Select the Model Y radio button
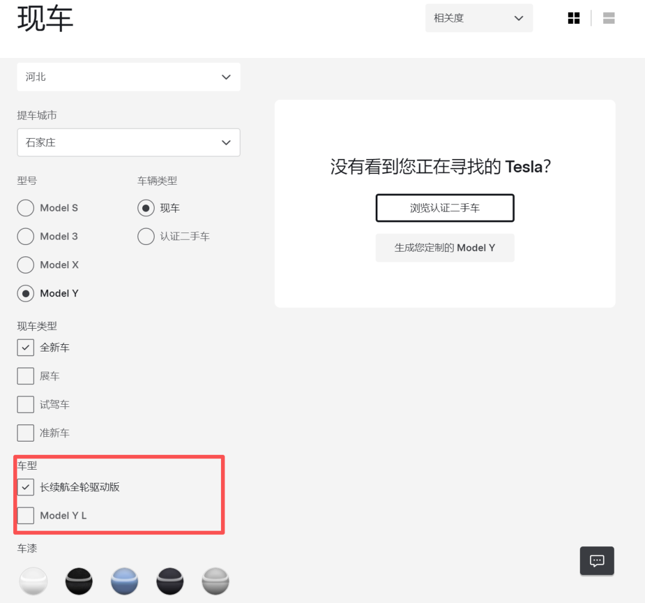Viewport: 645px width, 603px height. [x=26, y=293]
